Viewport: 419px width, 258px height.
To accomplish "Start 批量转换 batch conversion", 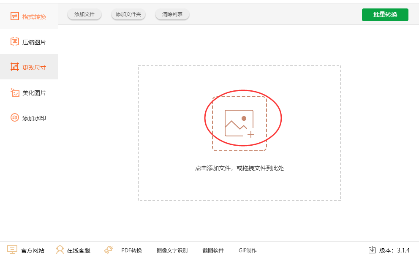I will click(385, 14).
